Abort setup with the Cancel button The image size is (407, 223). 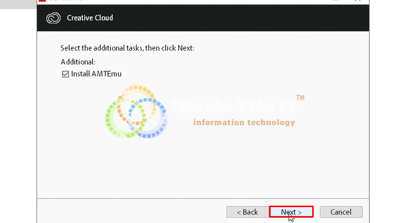pyautogui.click(x=341, y=212)
